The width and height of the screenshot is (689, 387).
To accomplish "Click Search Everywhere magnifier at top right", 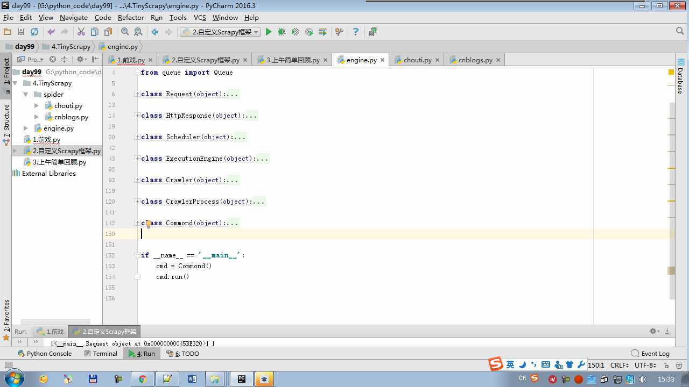I will pos(680,32).
